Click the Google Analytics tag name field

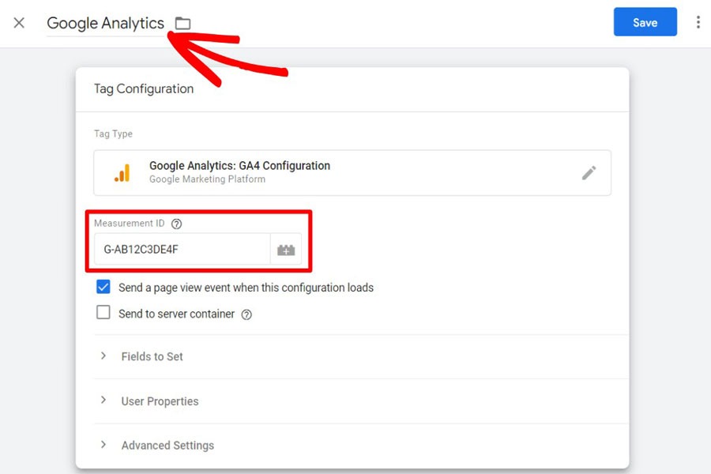(105, 24)
